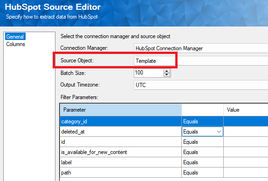The width and height of the screenshot is (268, 181).
Task: Click the Value cell for id
Action: tap(246, 142)
